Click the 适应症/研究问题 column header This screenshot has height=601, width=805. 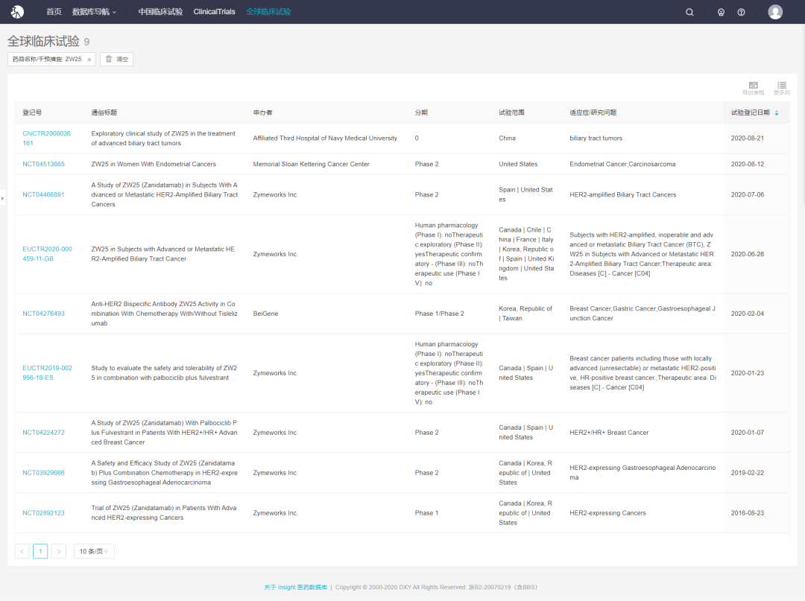coord(593,112)
